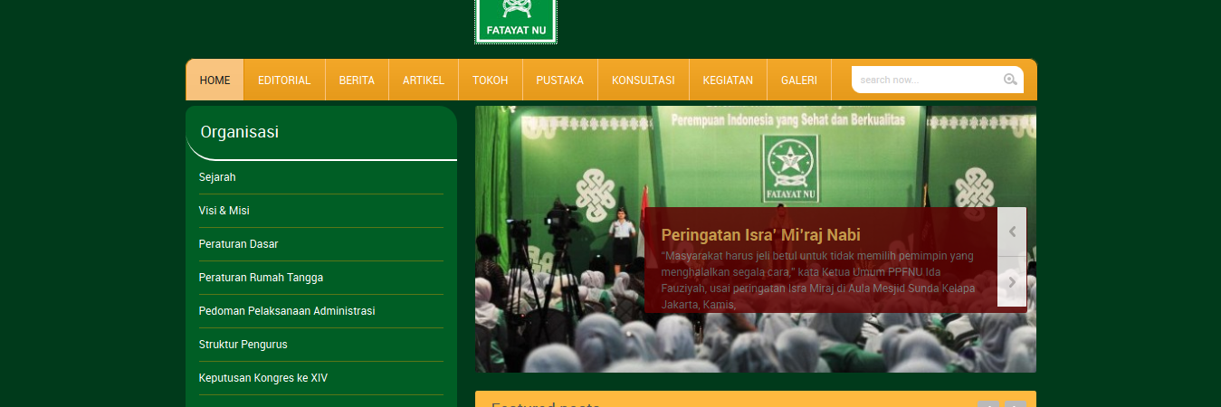This screenshot has height=407, width=1221.
Task: Go to the BERITA section
Action: pyautogui.click(x=357, y=80)
